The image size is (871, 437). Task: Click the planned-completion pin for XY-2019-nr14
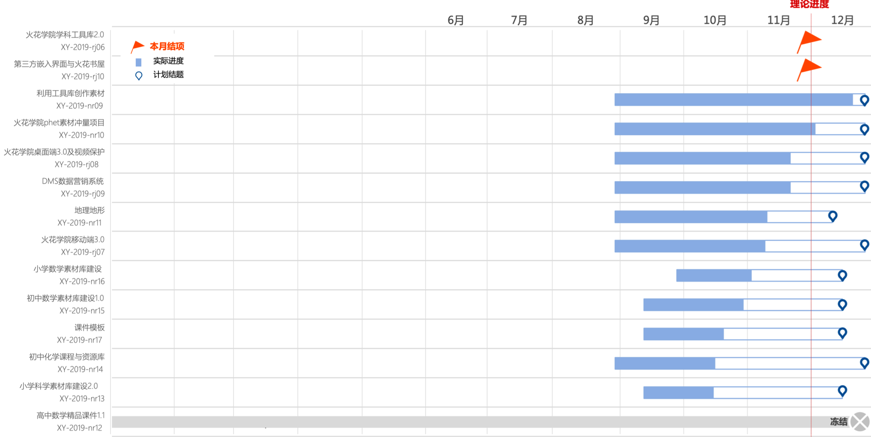pos(864,362)
